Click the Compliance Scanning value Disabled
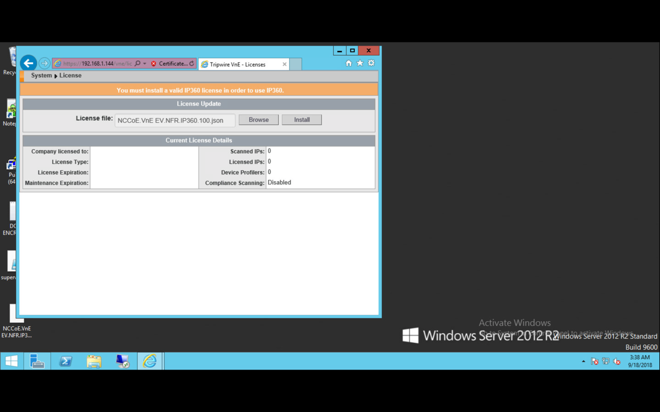Image resolution: width=660 pixels, height=412 pixels. coord(279,182)
